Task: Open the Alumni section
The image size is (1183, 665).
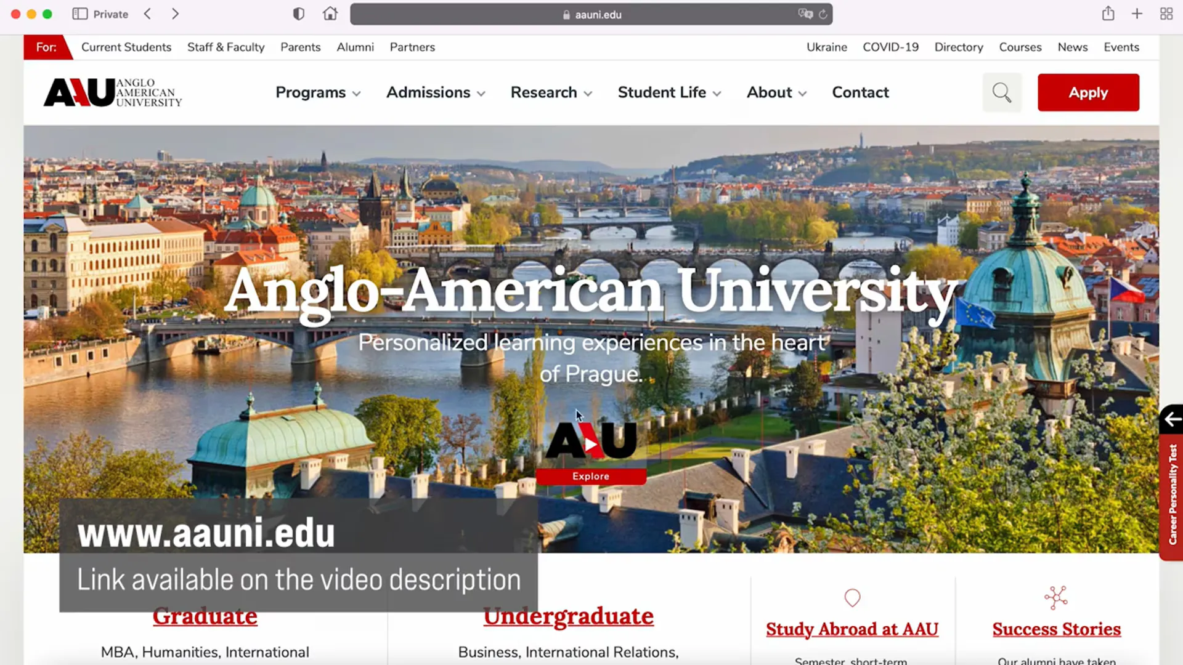Action: (x=356, y=47)
